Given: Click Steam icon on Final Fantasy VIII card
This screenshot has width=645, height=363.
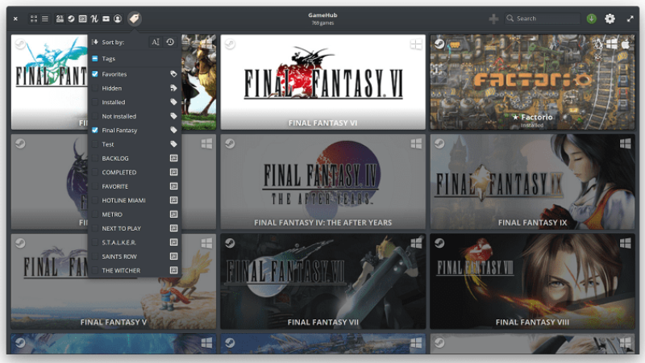Looking at the screenshot, I should pos(439,244).
